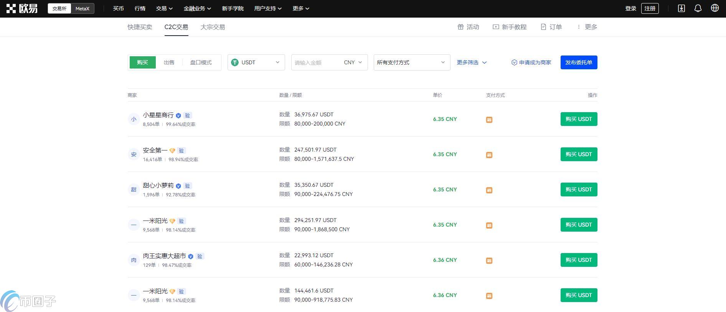The image size is (726, 312).
Task: Click bank card payment icon for 甜心小萝莉
Action: 489,190
